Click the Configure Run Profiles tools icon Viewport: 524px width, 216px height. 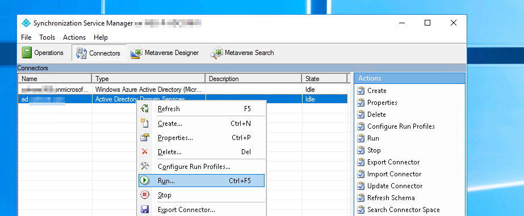click(x=144, y=166)
